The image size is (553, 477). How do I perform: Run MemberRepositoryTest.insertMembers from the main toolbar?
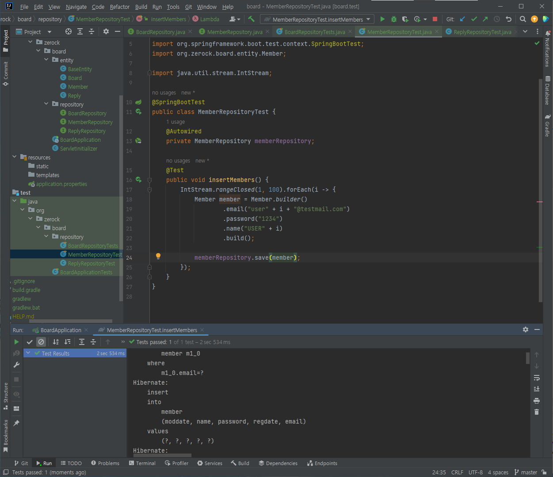[382, 19]
